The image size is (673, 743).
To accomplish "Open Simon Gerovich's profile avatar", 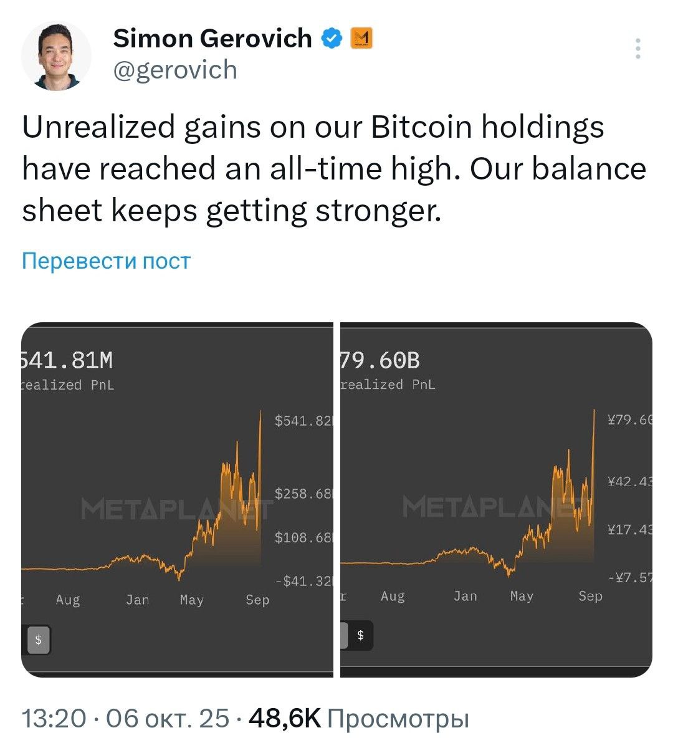I will [57, 57].
